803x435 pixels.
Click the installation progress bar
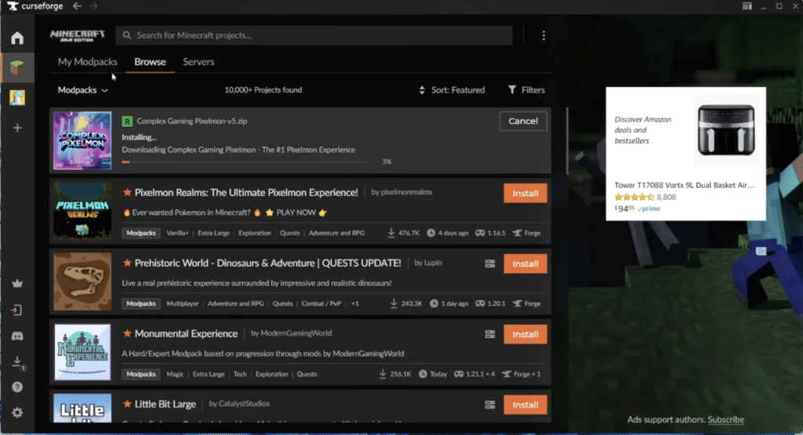click(245, 161)
